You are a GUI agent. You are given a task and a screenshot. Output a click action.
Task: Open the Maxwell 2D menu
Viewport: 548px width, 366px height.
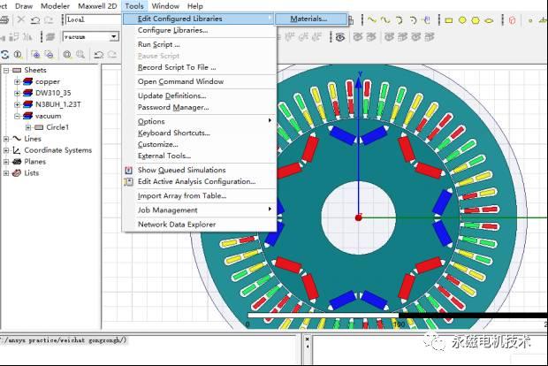click(x=97, y=5)
